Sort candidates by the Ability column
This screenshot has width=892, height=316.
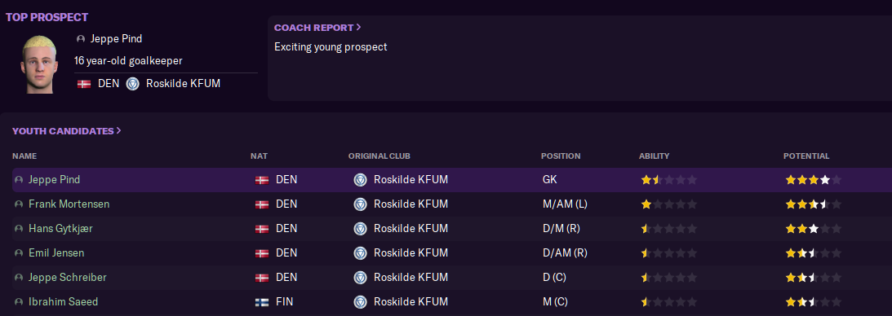(x=655, y=156)
